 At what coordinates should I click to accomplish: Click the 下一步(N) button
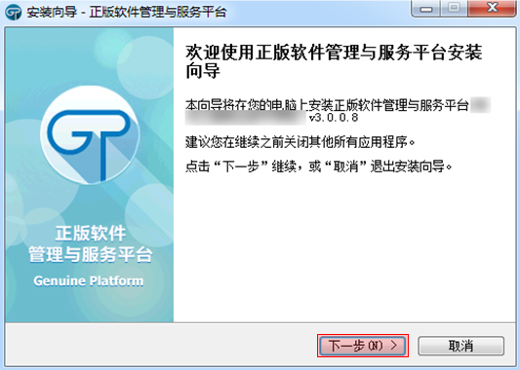coord(363,346)
